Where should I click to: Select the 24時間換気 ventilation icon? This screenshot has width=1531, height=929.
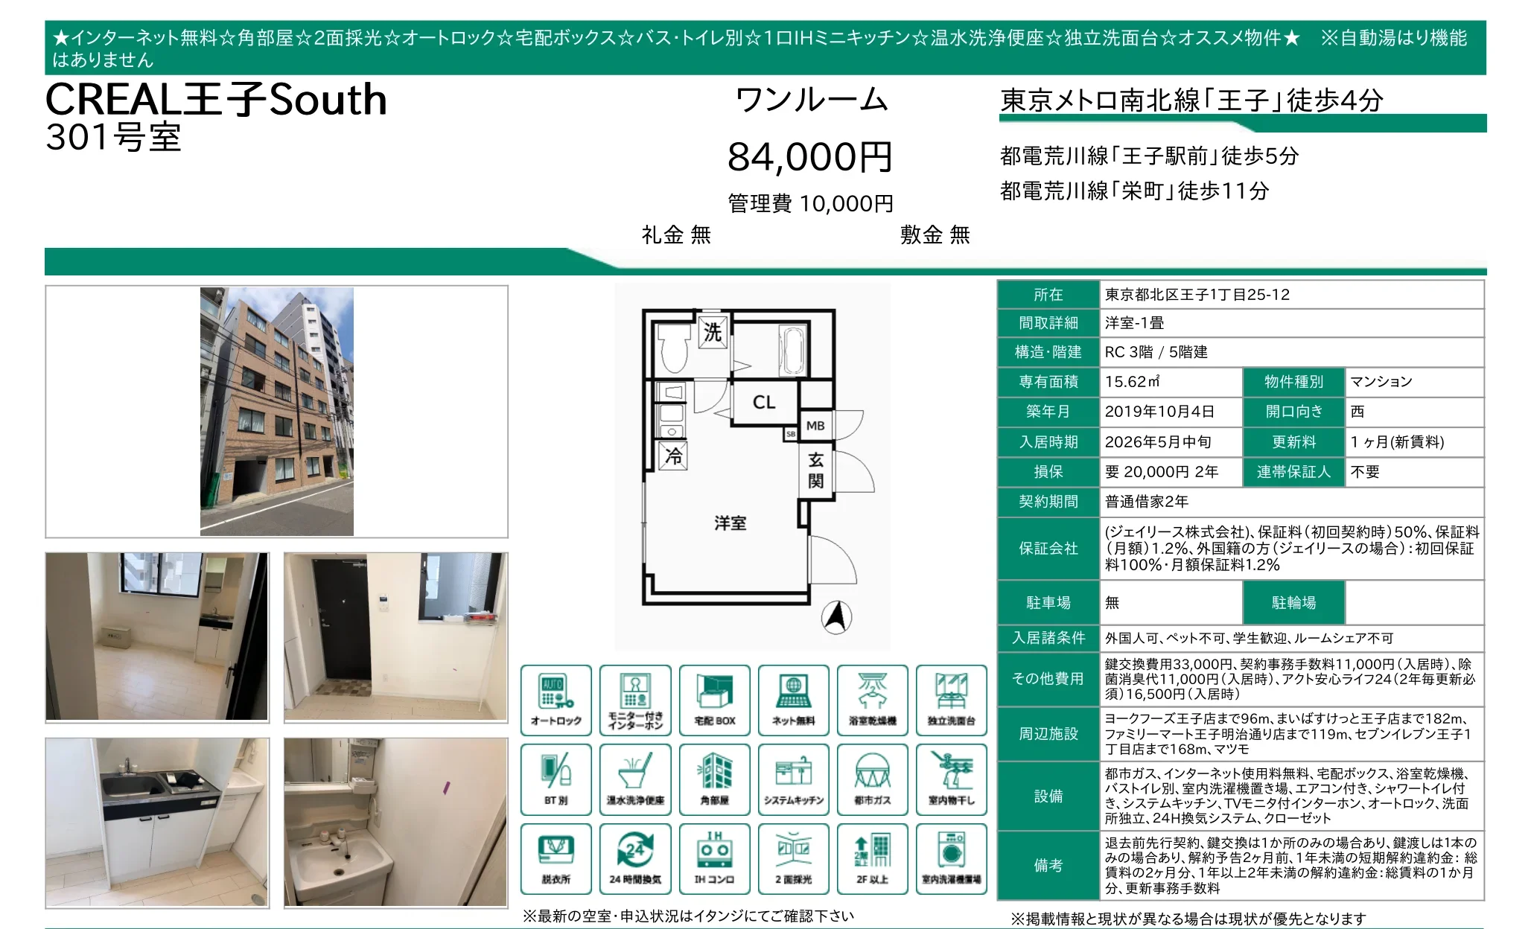634,858
